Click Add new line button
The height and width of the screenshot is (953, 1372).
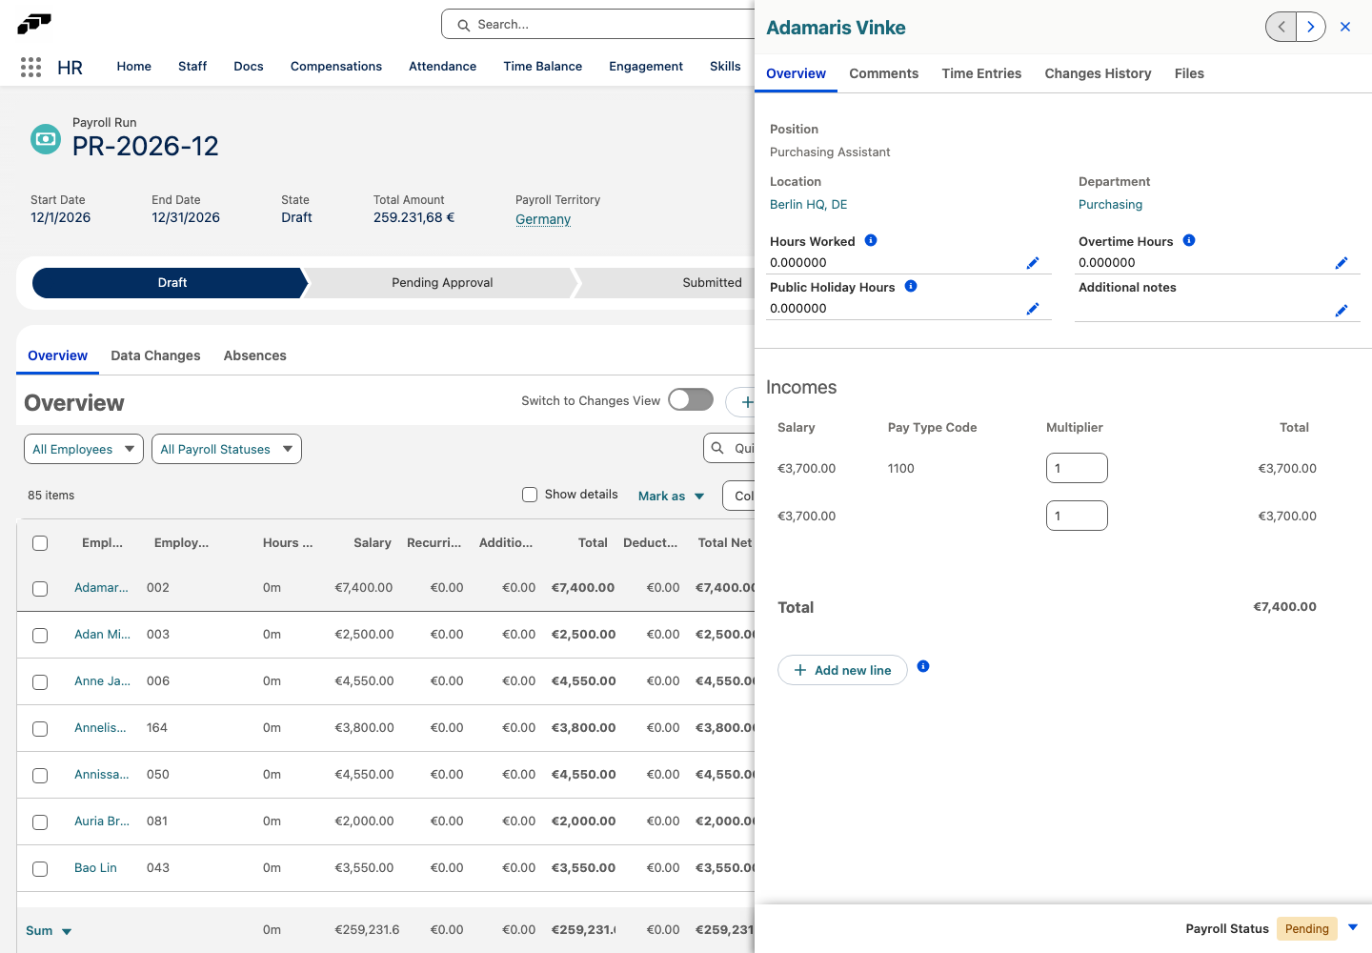[x=842, y=670]
